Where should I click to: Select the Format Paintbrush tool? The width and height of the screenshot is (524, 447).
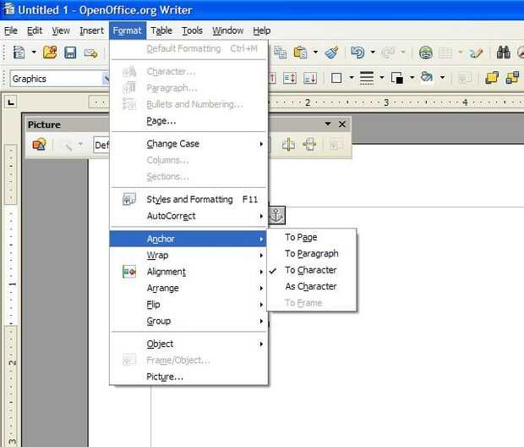(x=331, y=52)
